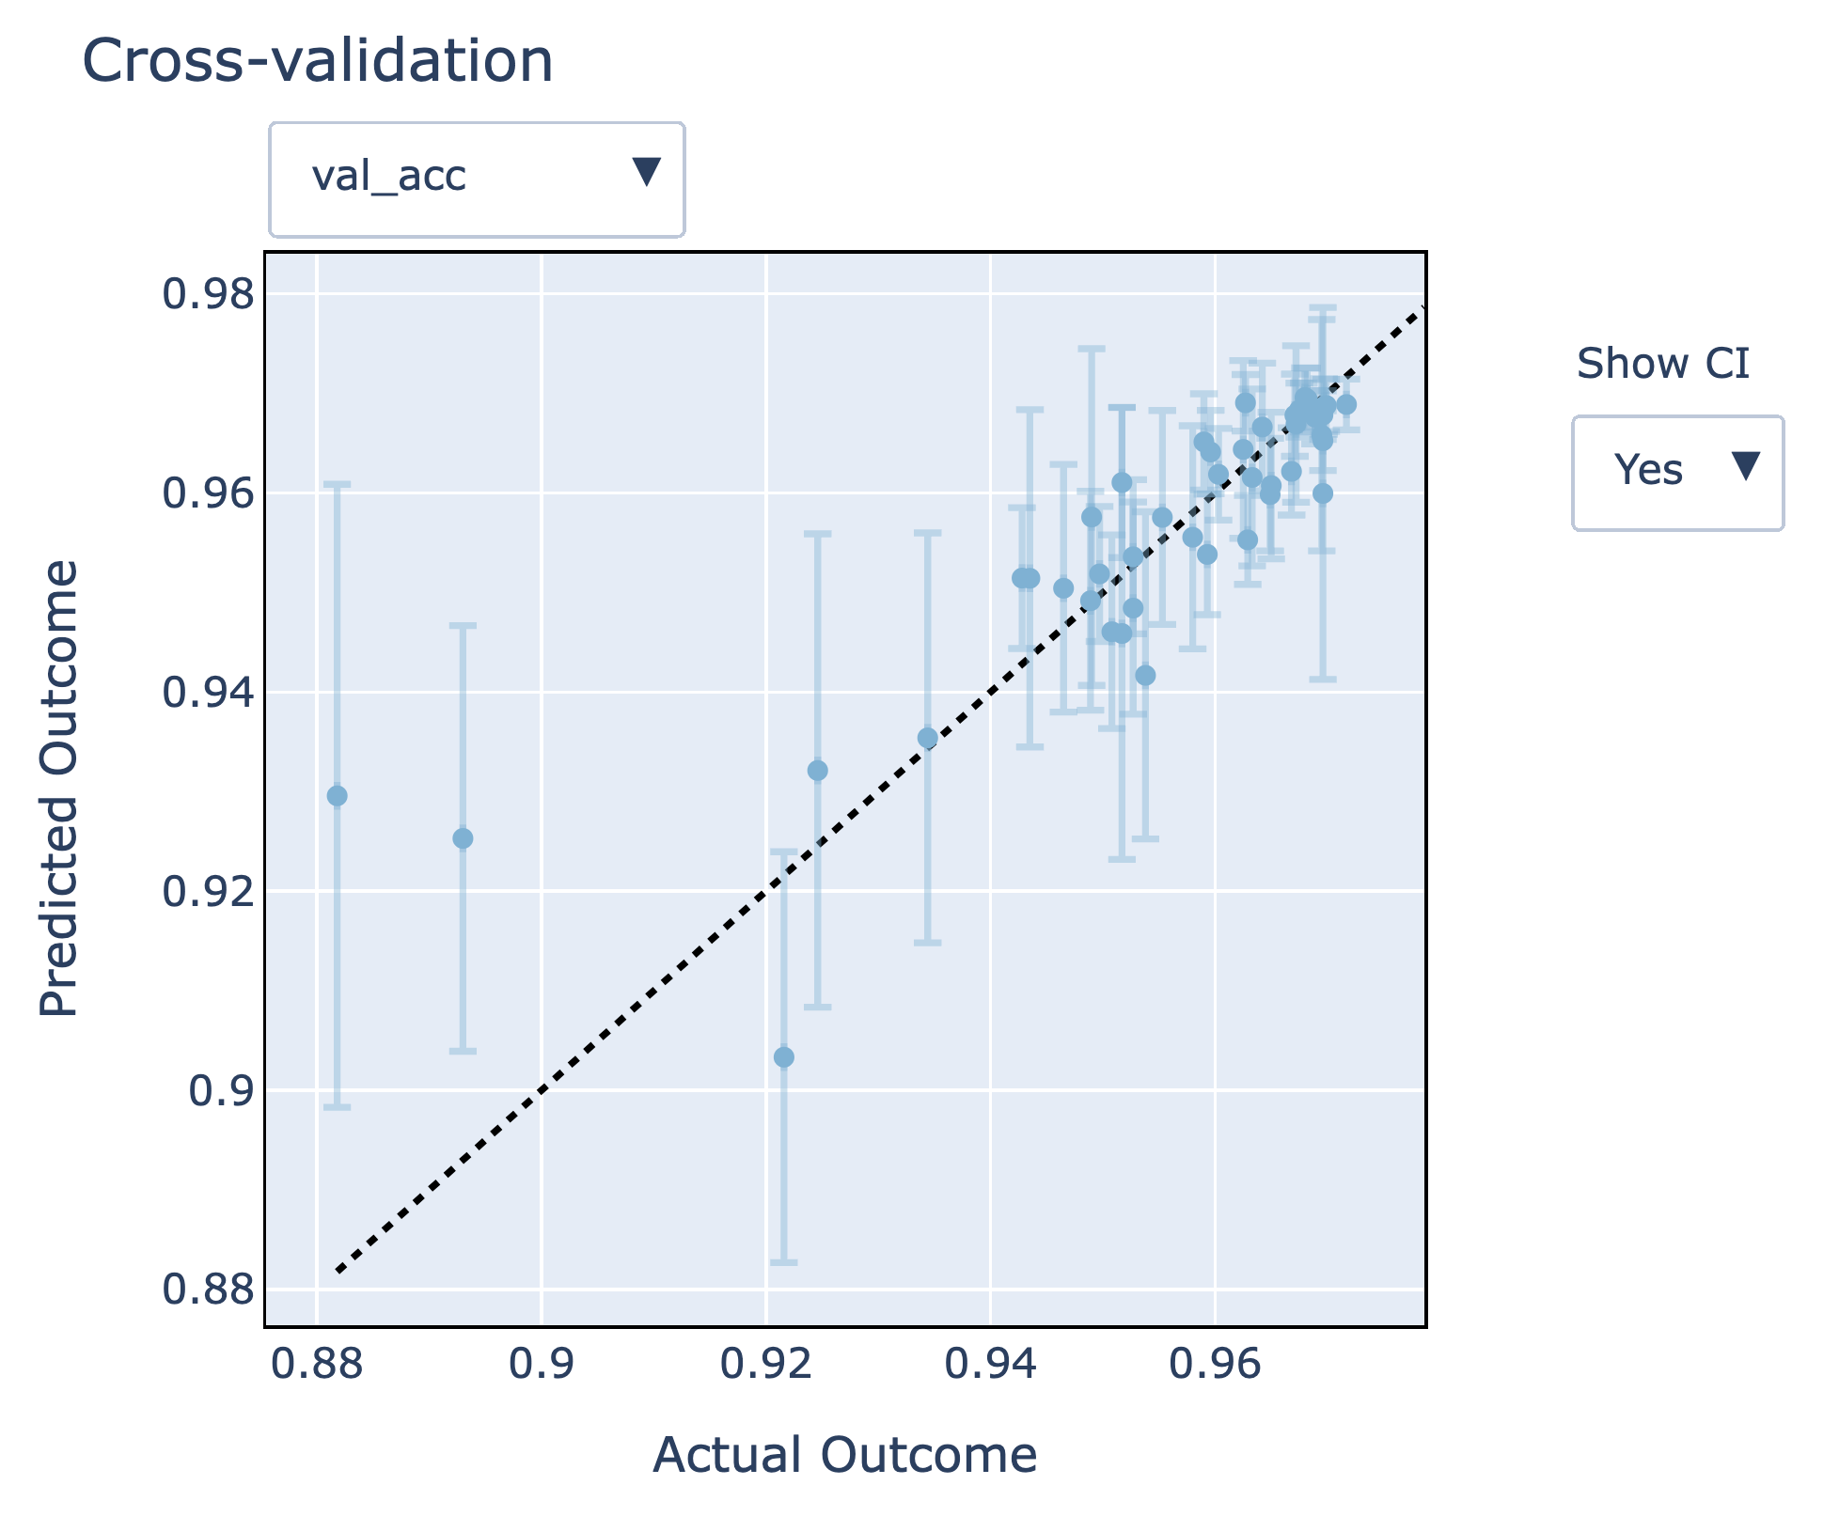
Task: Click the lower end of the dotted diagonal line
Action: click(x=338, y=1272)
